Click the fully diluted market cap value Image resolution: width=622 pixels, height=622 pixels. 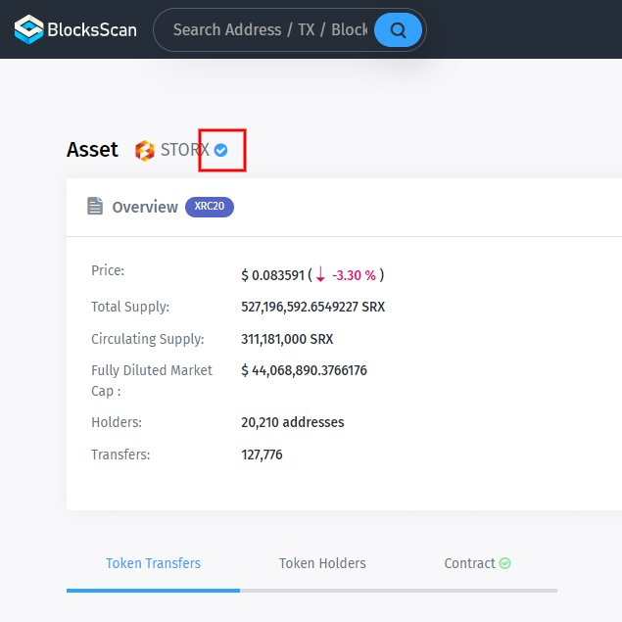304,370
